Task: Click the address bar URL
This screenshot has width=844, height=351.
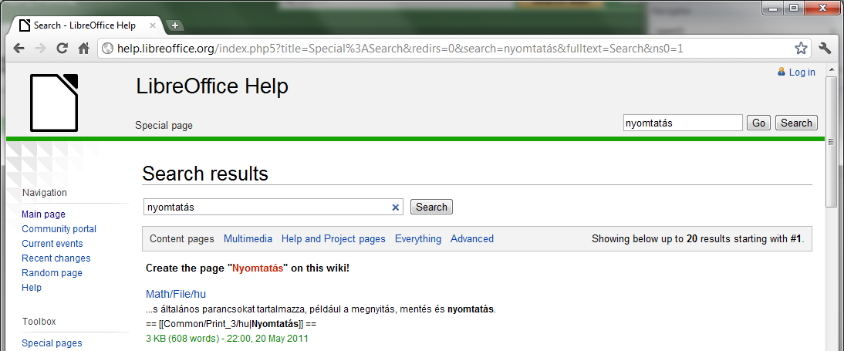Action: (400, 49)
